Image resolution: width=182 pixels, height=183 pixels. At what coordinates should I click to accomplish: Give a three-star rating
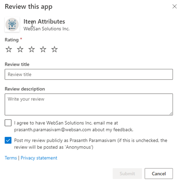coord(32,49)
